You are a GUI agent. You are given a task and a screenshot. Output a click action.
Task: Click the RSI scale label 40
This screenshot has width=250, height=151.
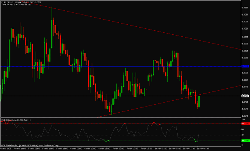pos(243,135)
